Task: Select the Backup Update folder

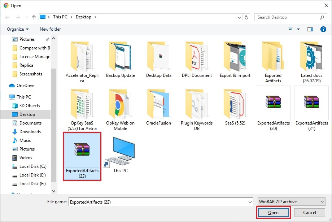Action: click(x=120, y=59)
